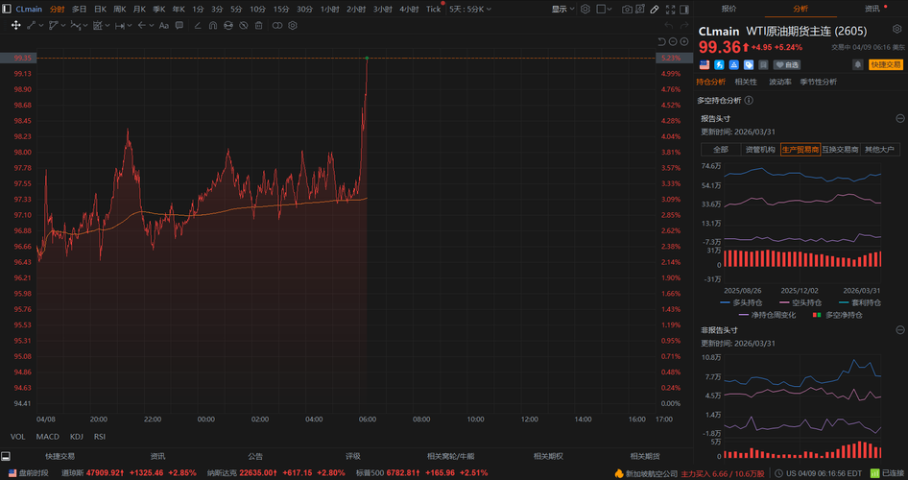908x480 pixels.
Task: Click the info icon next to 多空持仓分析
Action: (x=749, y=100)
